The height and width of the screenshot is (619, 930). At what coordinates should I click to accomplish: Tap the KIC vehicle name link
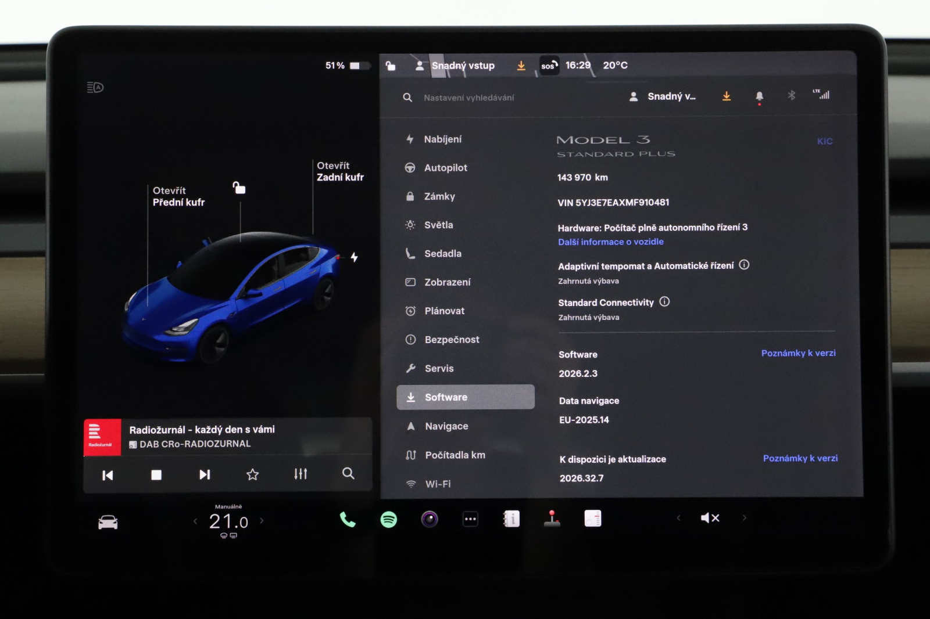pyautogui.click(x=825, y=141)
